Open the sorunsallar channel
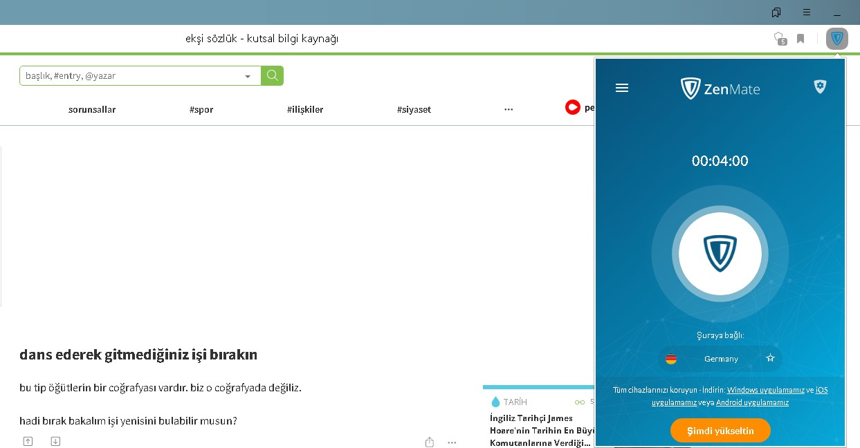Image resolution: width=860 pixels, height=448 pixels. click(x=92, y=109)
